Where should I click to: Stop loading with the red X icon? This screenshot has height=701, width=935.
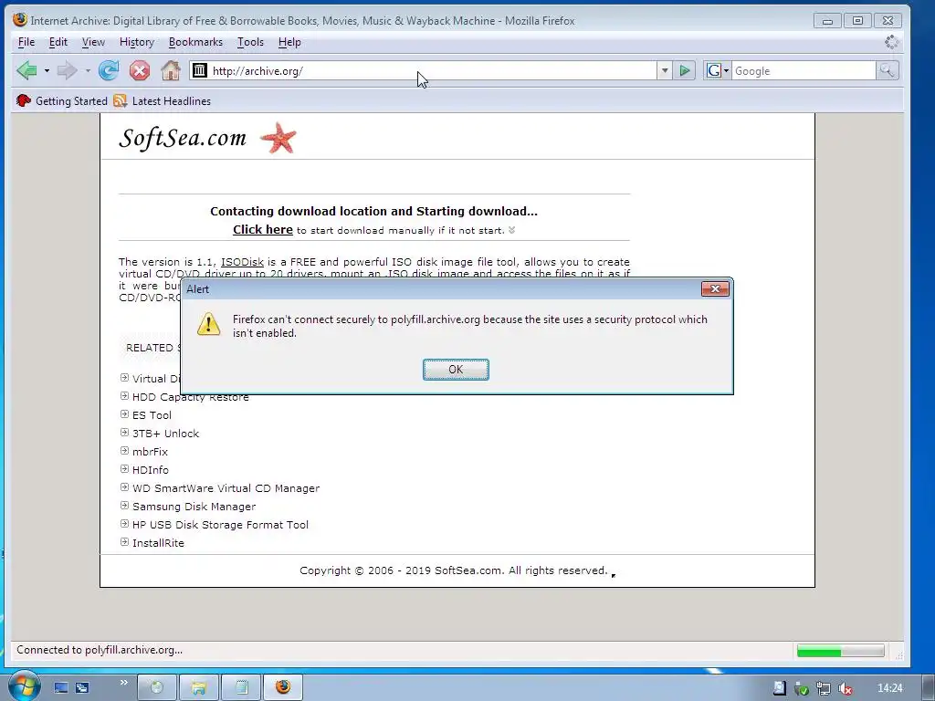click(140, 71)
